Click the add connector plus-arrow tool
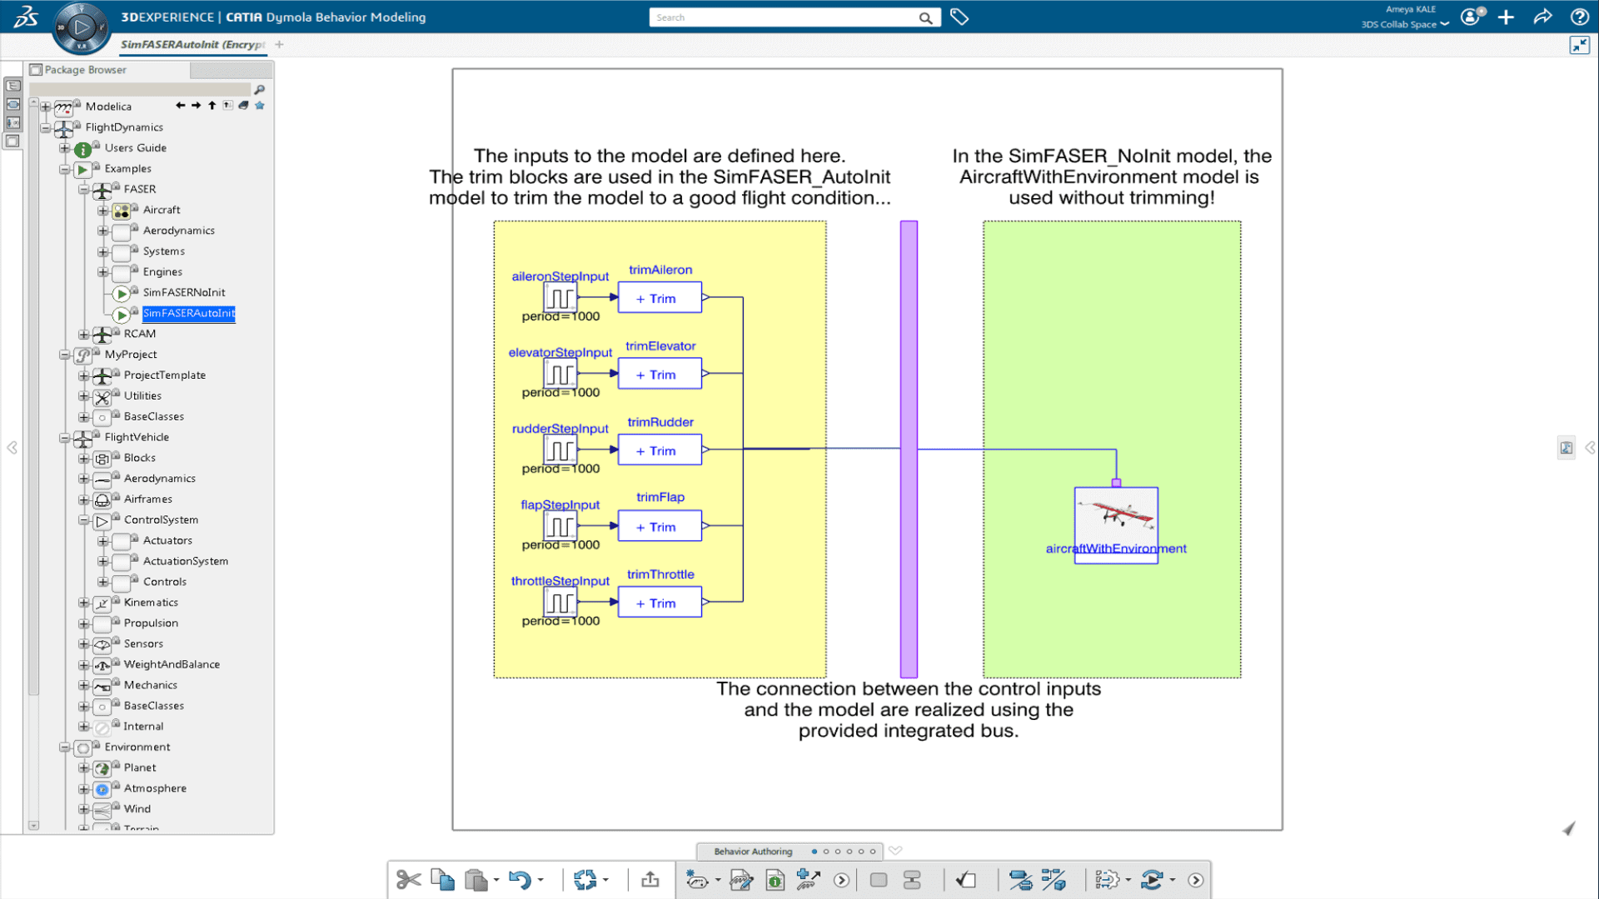 [x=808, y=880]
